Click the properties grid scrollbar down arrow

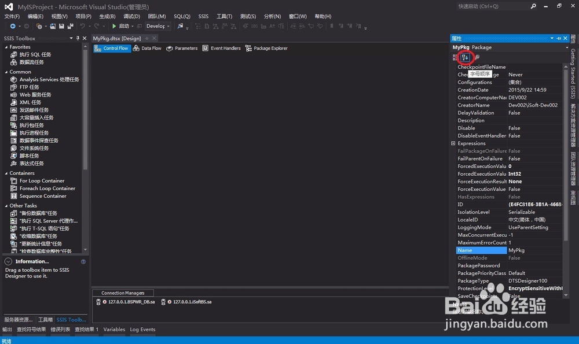(565, 295)
